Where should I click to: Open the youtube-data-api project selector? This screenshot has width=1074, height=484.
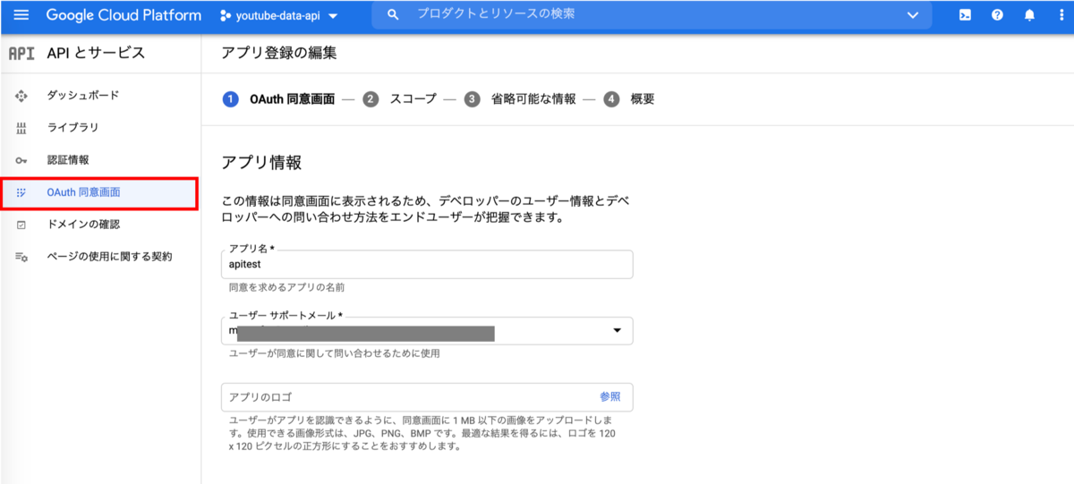278,16
